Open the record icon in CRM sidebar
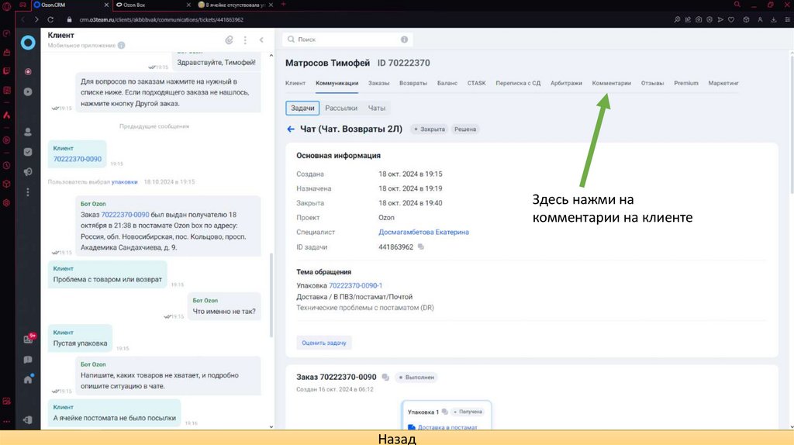This screenshot has width=794, height=445. tap(28, 71)
